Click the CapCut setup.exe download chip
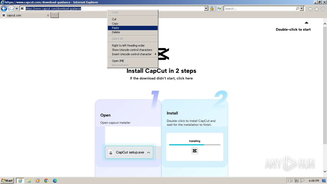327x184 pixels. (x=129, y=152)
